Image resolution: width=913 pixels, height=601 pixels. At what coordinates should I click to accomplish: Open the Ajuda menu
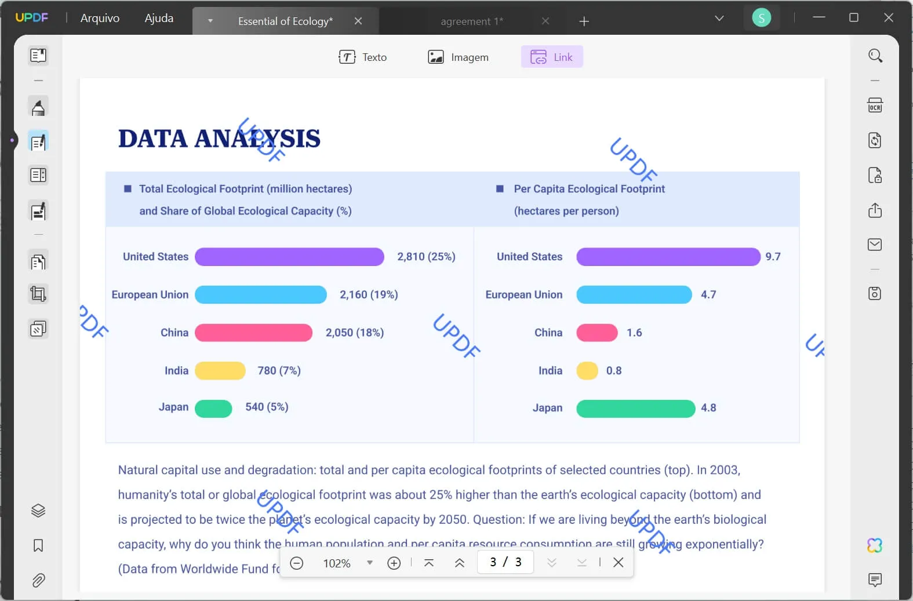159,18
